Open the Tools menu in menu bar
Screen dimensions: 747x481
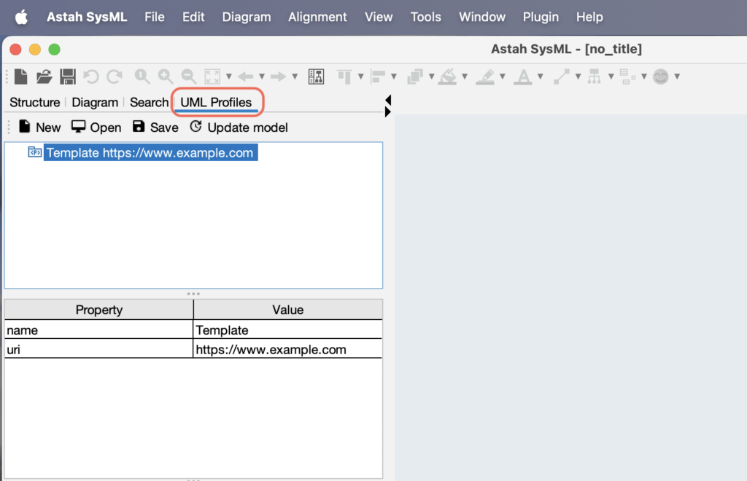tap(425, 16)
